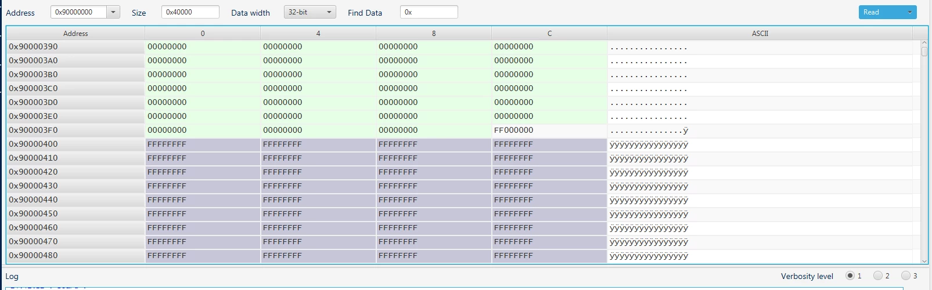Select address row 0x90000410

pyautogui.click(x=75, y=158)
